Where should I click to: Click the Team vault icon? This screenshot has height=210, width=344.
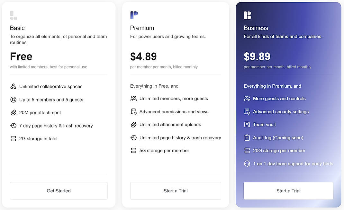coord(247,125)
